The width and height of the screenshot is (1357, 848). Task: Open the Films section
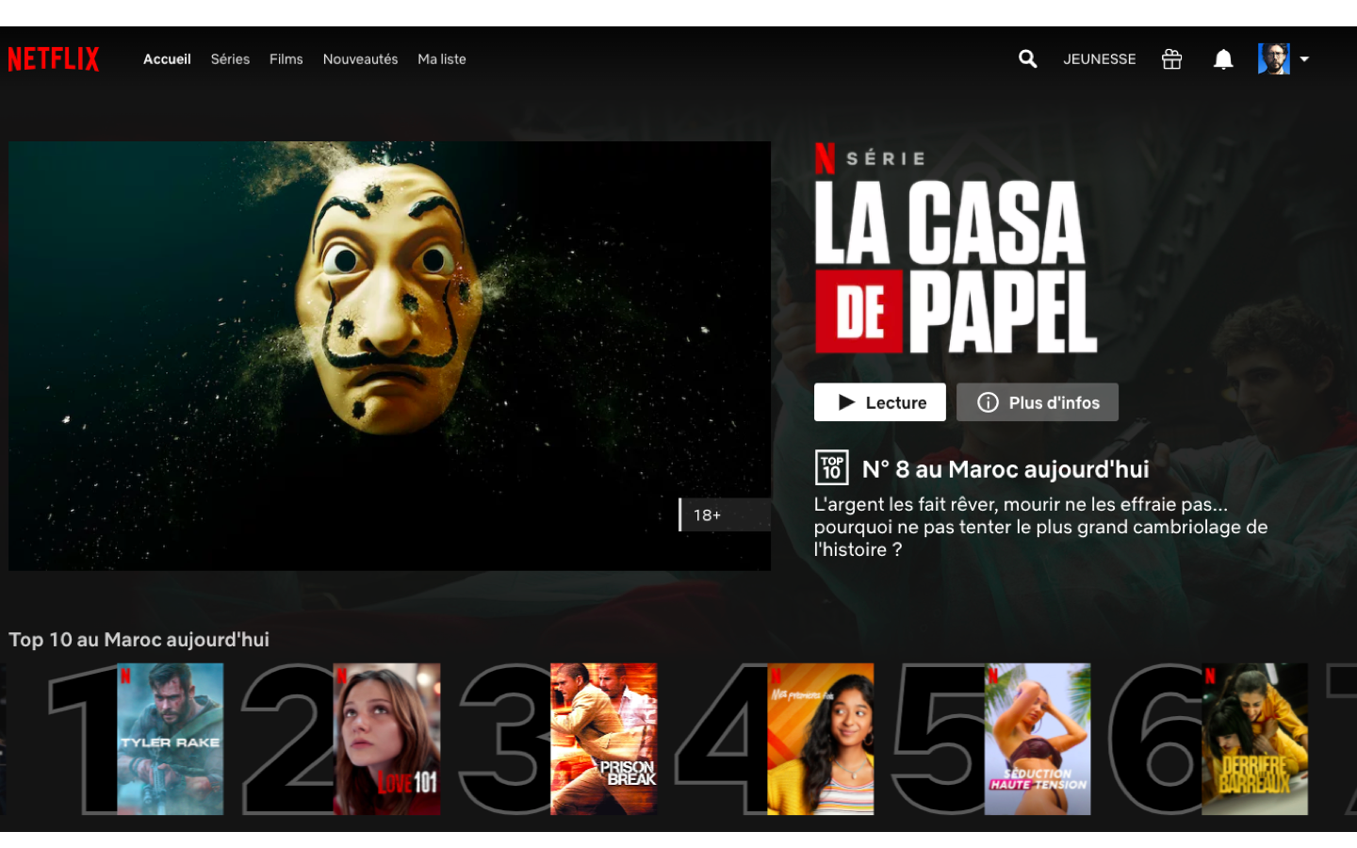(286, 59)
